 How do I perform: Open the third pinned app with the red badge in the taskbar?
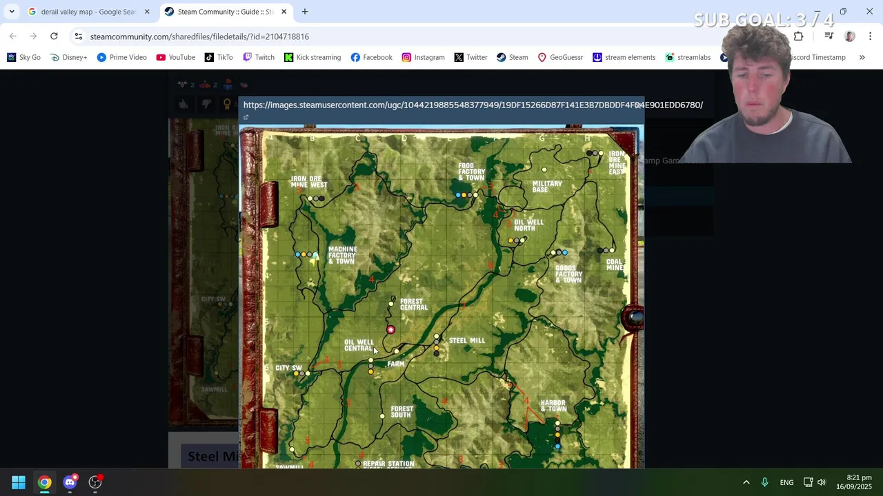(x=95, y=482)
